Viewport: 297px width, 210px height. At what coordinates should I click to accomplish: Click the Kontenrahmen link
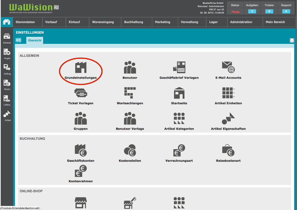[x=80, y=181]
